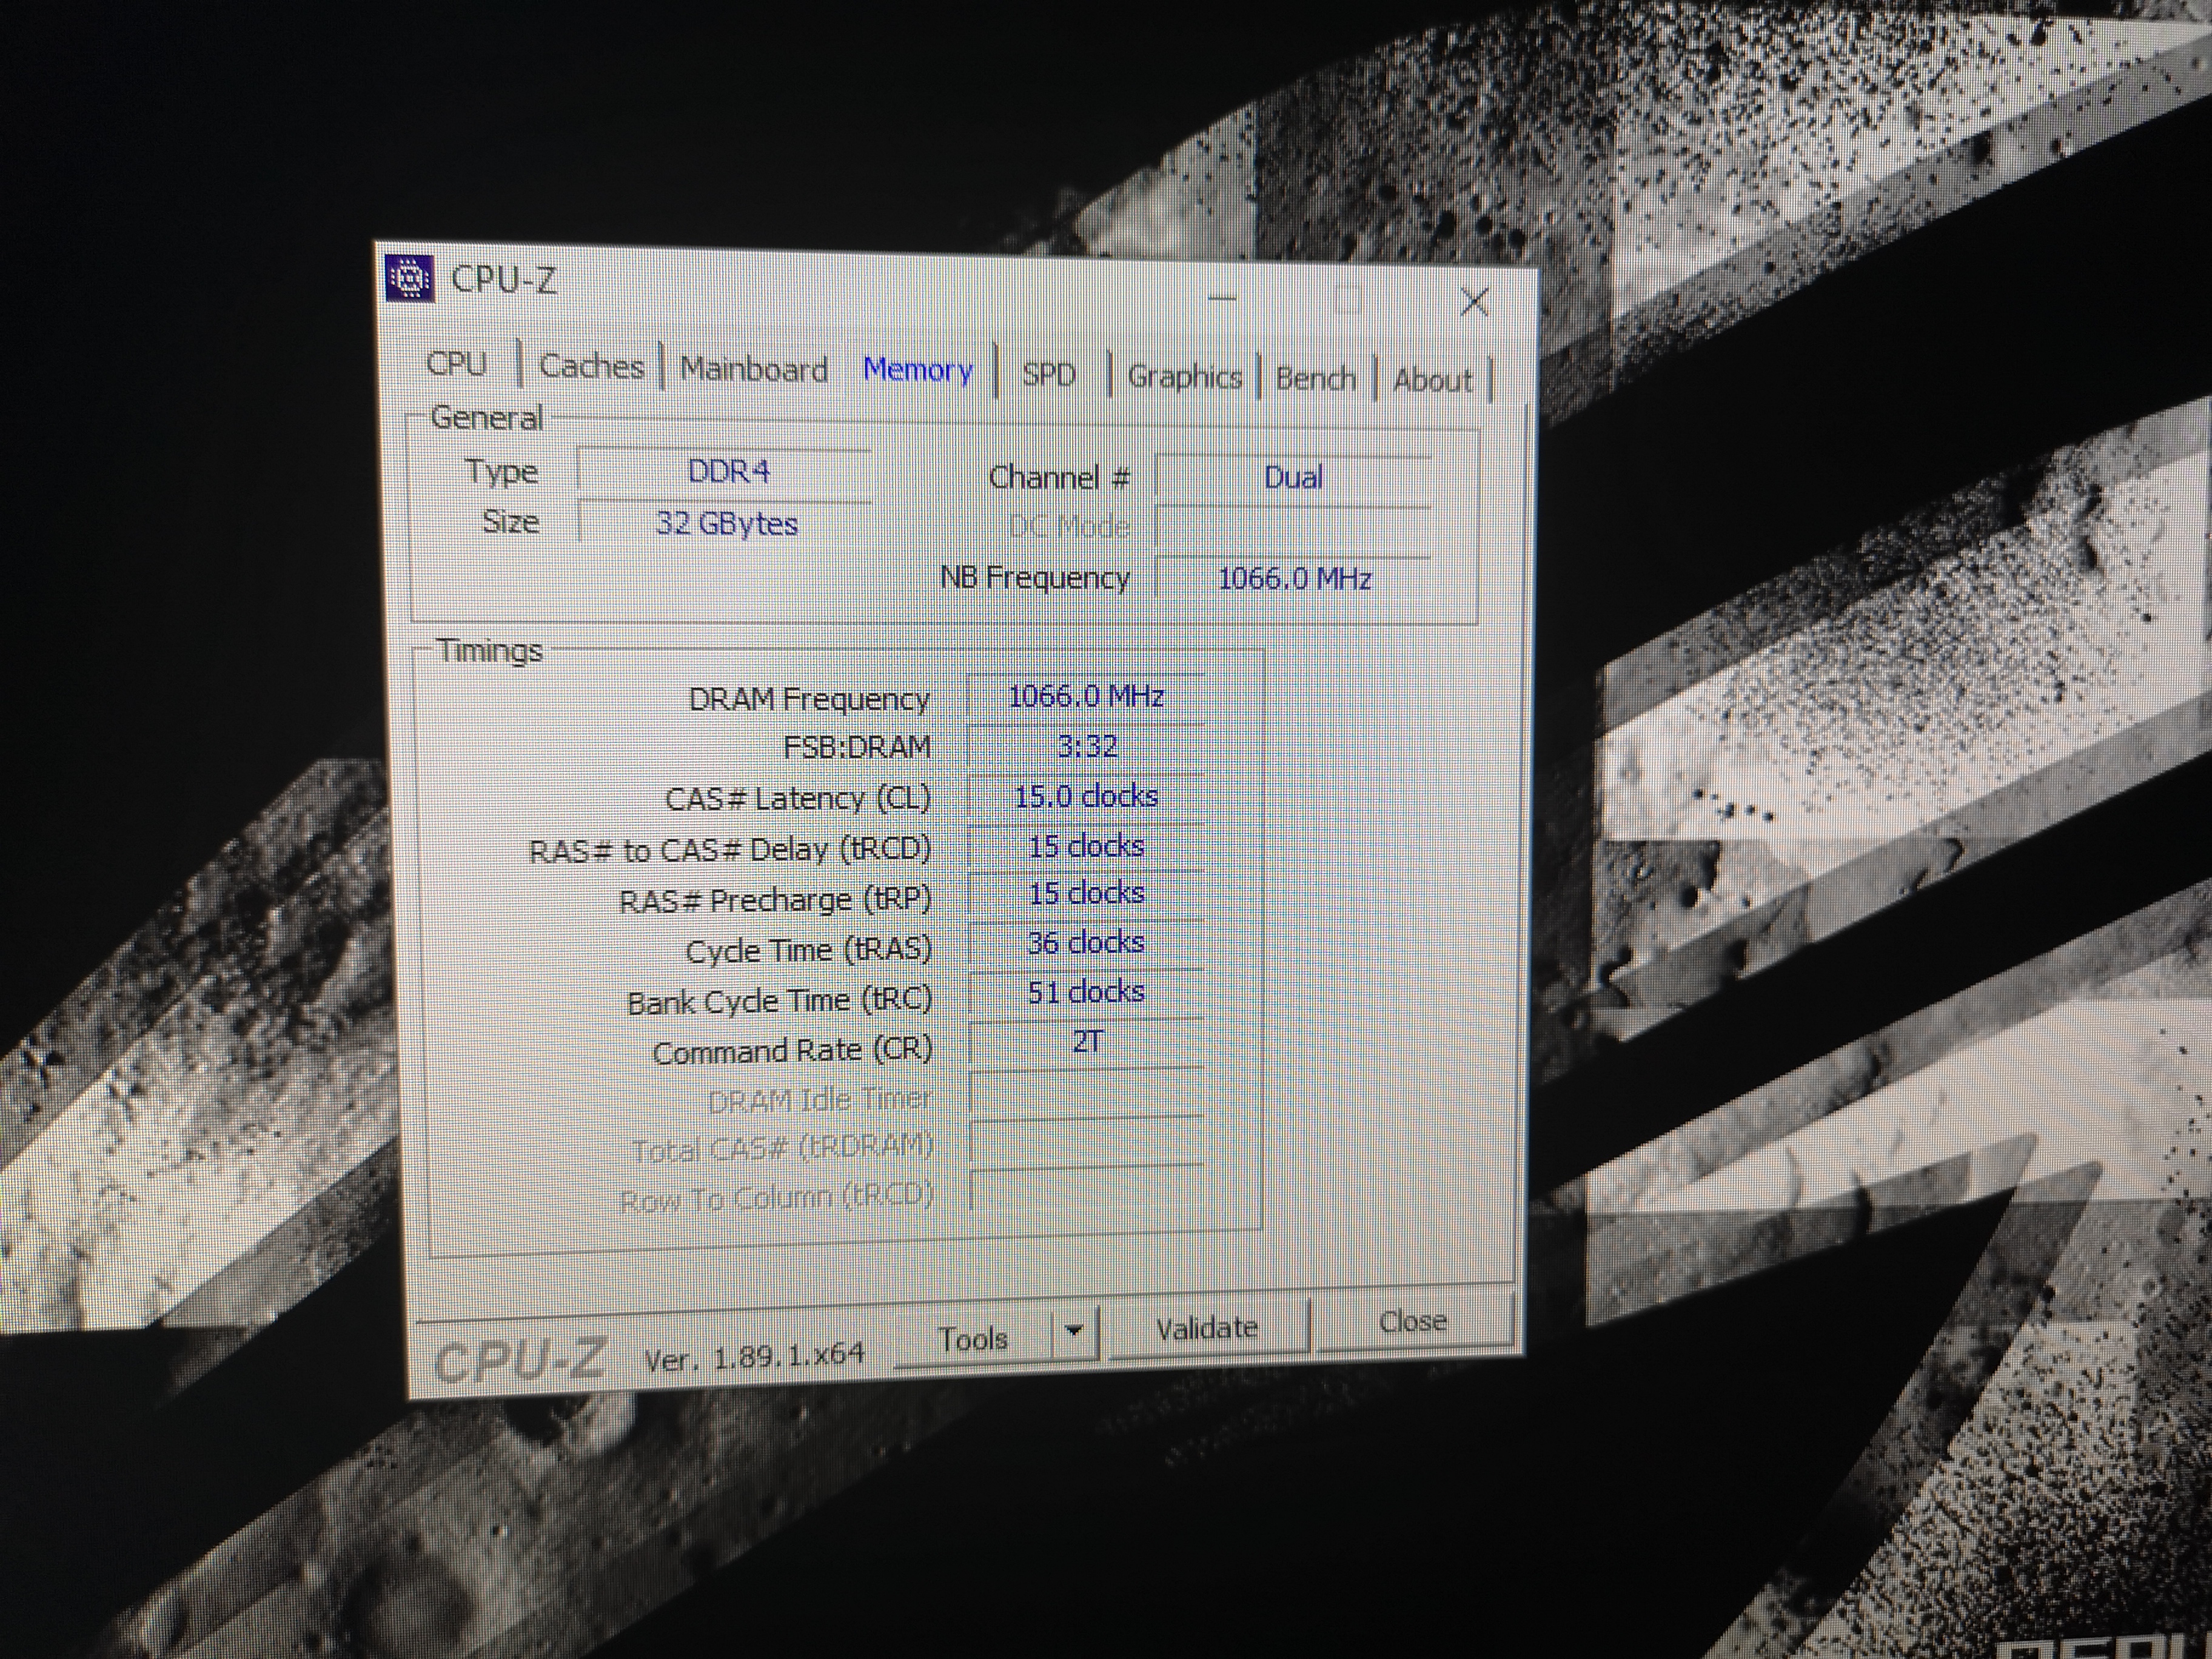Viewport: 2212px width, 1659px height.
Task: Click the Size field showing 32 GBytes
Action: point(727,523)
